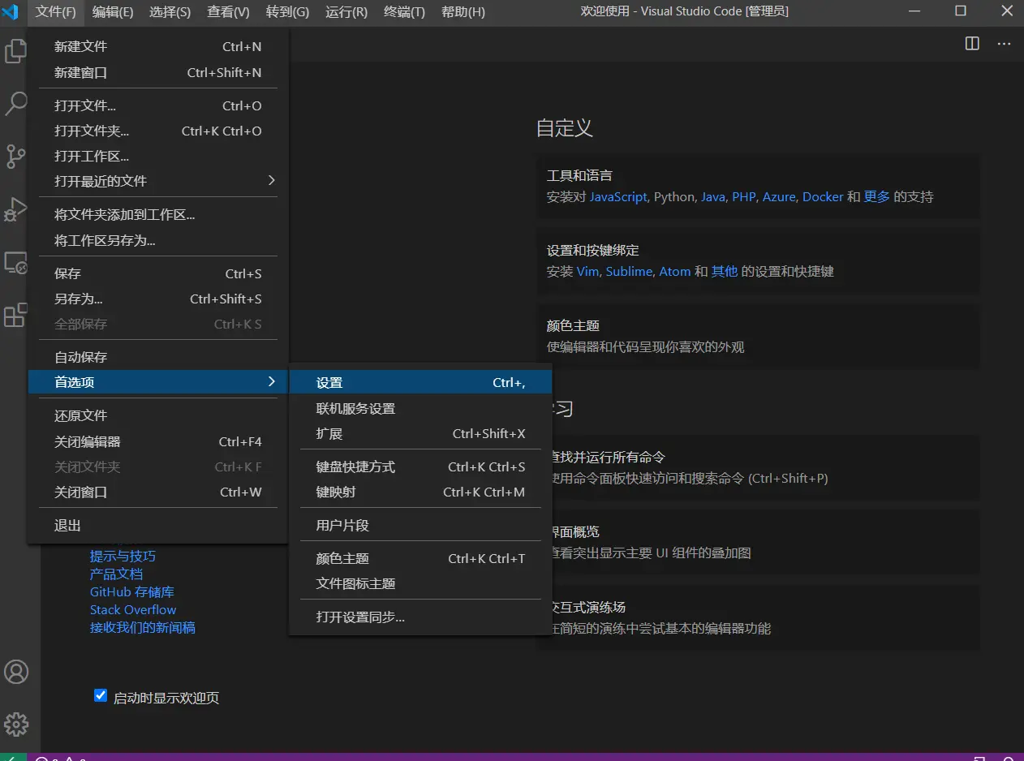Open Remote Explorer icon in activity bar
The width and height of the screenshot is (1024, 761).
(x=15, y=262)
